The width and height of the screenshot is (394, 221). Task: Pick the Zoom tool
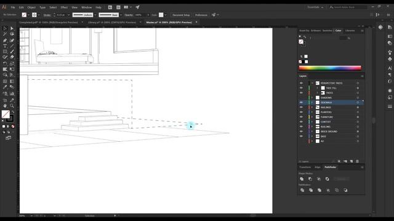12,106
